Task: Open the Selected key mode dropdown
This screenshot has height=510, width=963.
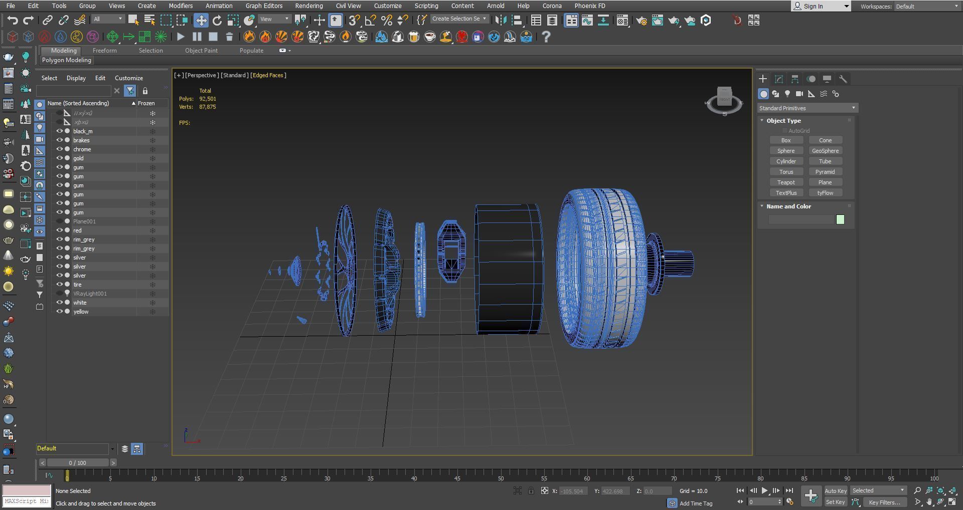Action: (878, 490)
